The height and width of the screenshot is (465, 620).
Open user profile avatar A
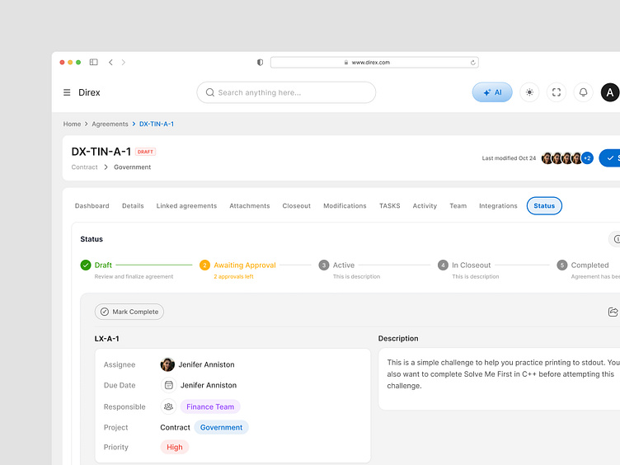pyautogui.click(x=610, y=92)
